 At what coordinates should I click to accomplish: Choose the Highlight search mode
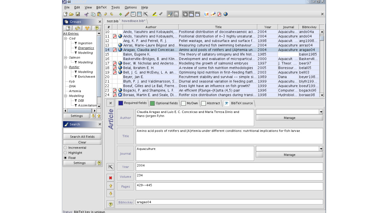coord(66,153)
